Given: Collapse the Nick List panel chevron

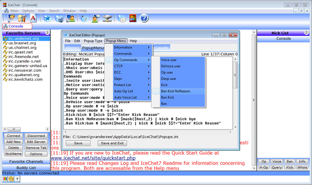Looking at the screenshot, I should (306, 33).
